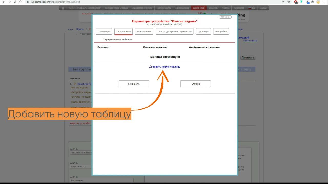
Task: Click the Пополнить link
Action: point(250,41)
